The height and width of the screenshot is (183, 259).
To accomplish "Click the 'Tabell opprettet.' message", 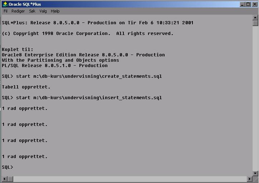I will (x=26, y=87).
